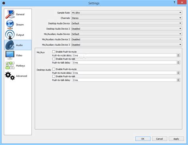The width and height of the screenshot is (188, 145).
Task: Click the "Mic/Aux" section label
Action: [x=40, y=52]
